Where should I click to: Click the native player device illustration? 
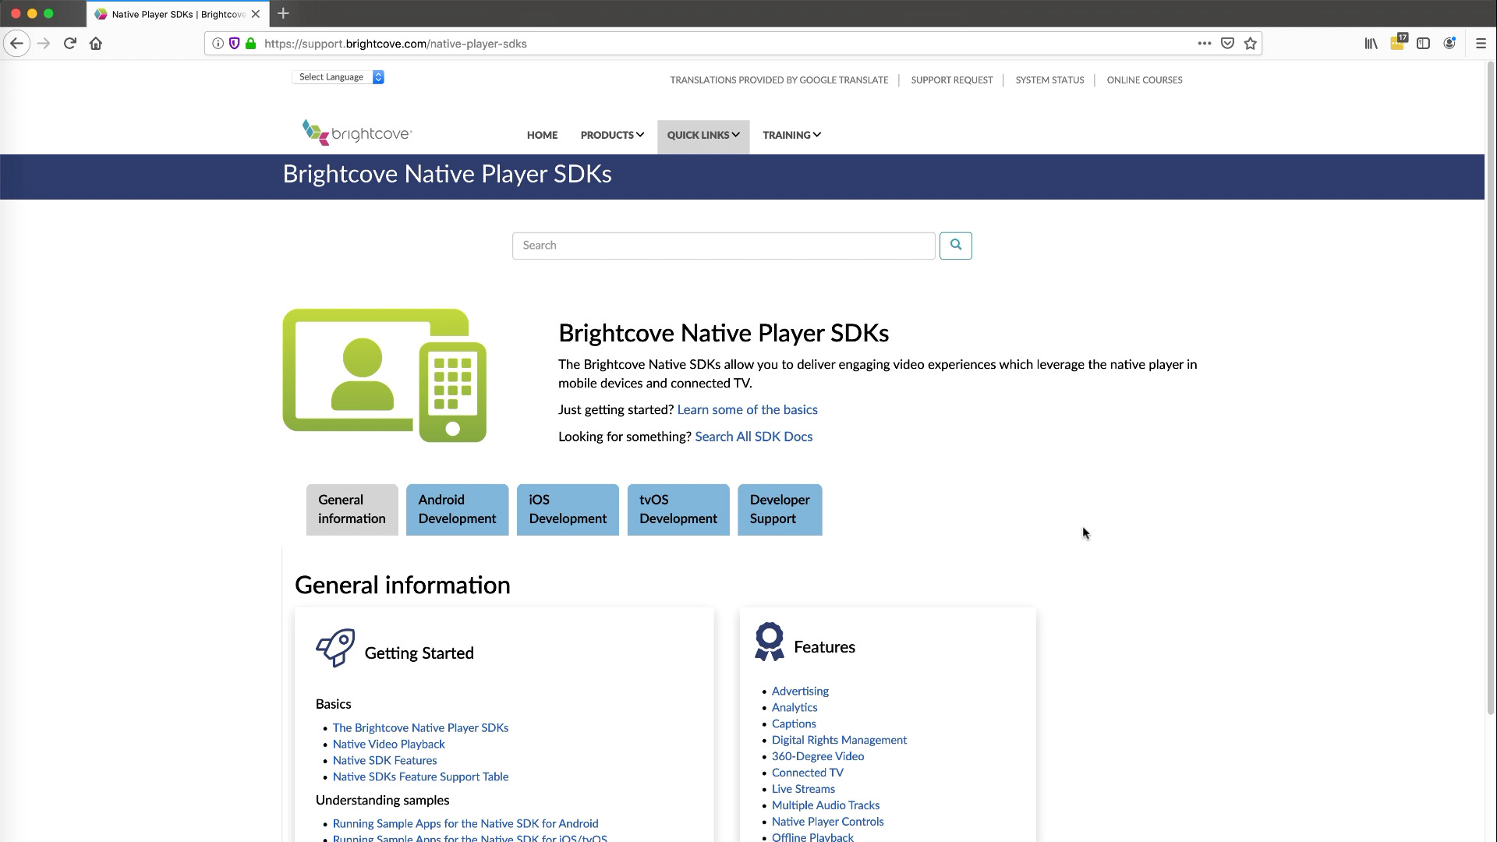[384, 376]
